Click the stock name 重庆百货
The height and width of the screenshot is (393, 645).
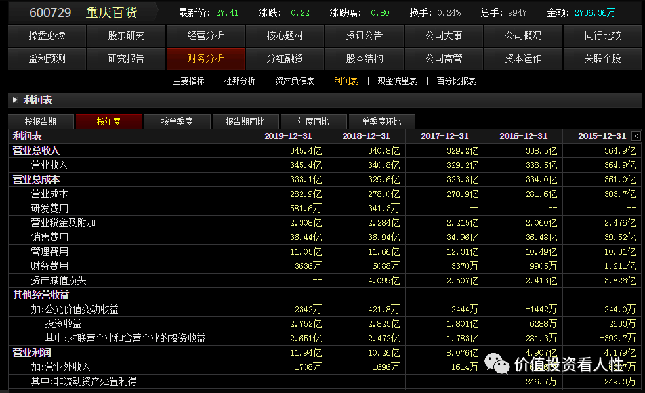112,12
